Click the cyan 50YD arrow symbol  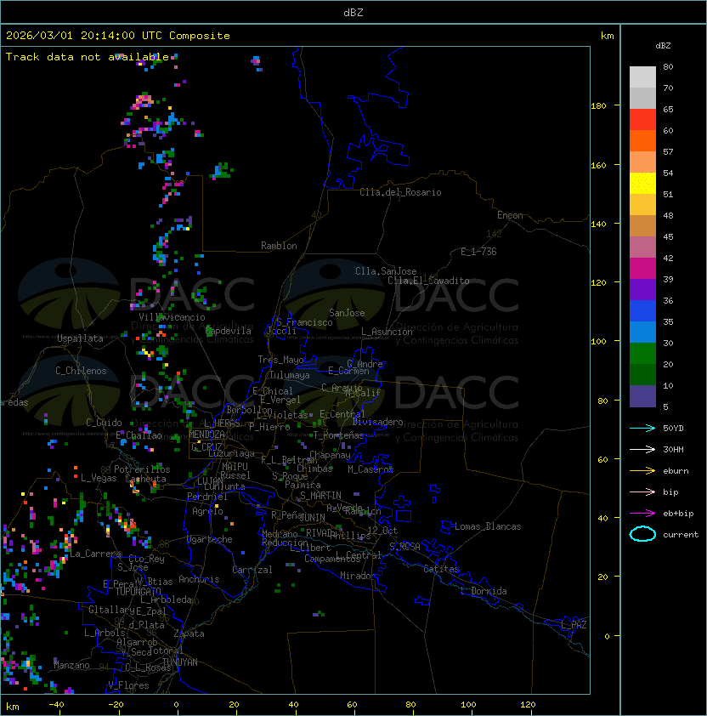pyautogui.click(x=642, y=428)
